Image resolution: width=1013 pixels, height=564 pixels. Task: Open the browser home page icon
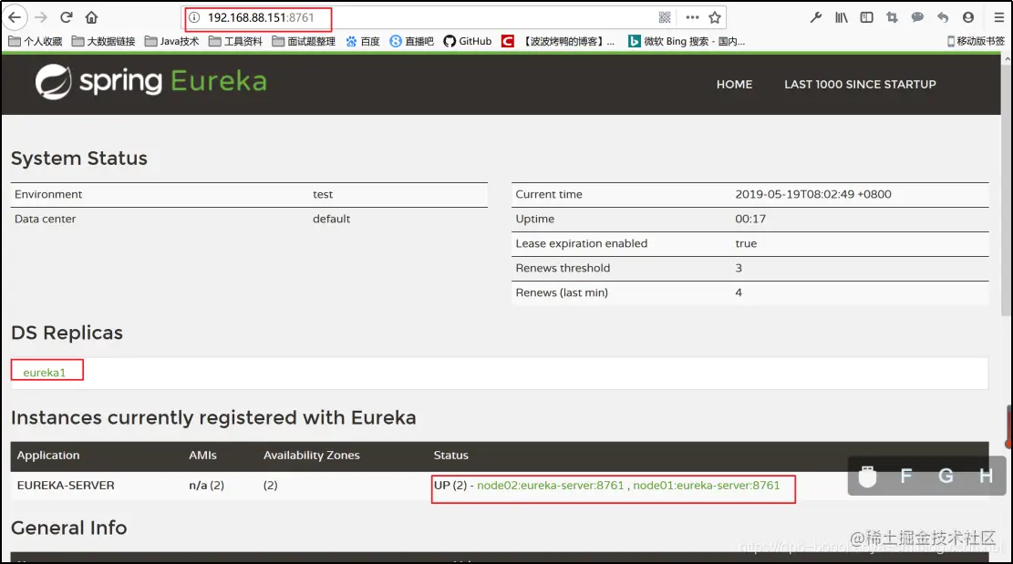click(x=92, y=17)
